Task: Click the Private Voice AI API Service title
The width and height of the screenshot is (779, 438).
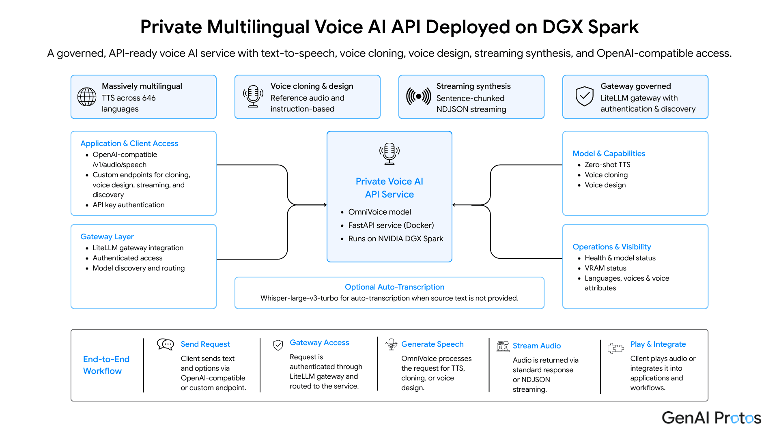Action: point(389,188)
